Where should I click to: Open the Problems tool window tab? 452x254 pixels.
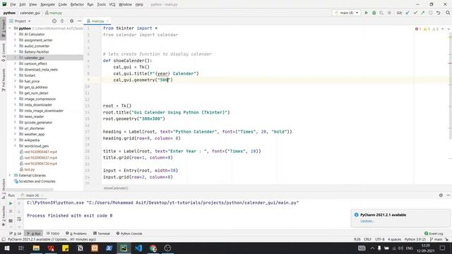point(76,234)
